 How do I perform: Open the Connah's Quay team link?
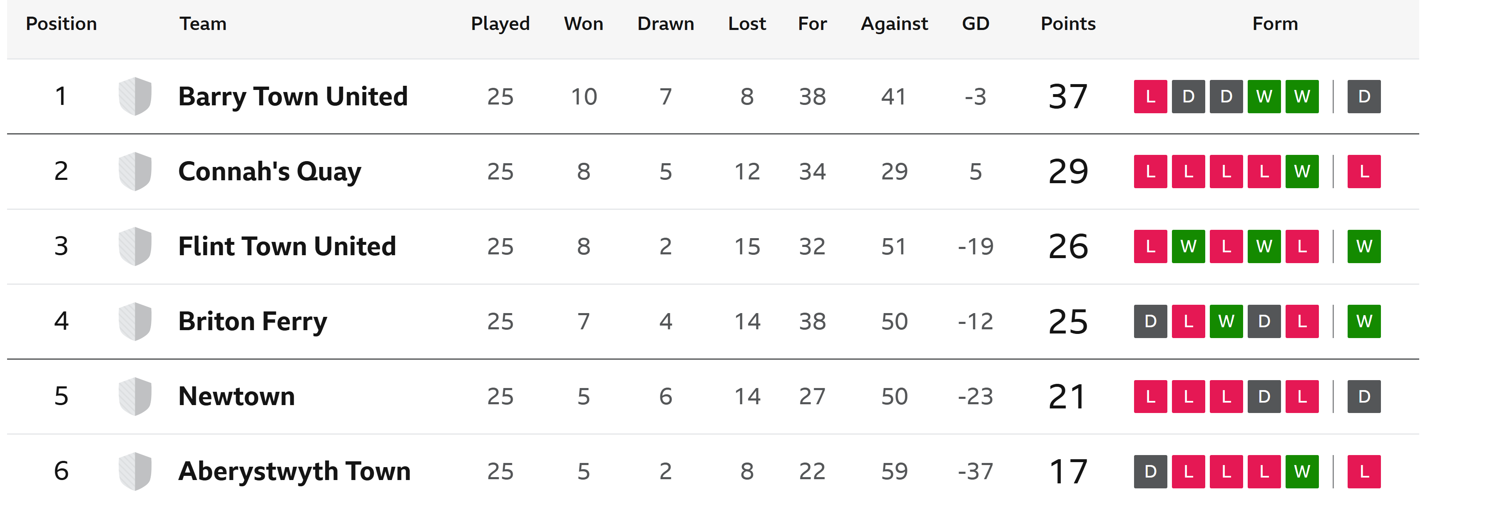tap(269, 172)
